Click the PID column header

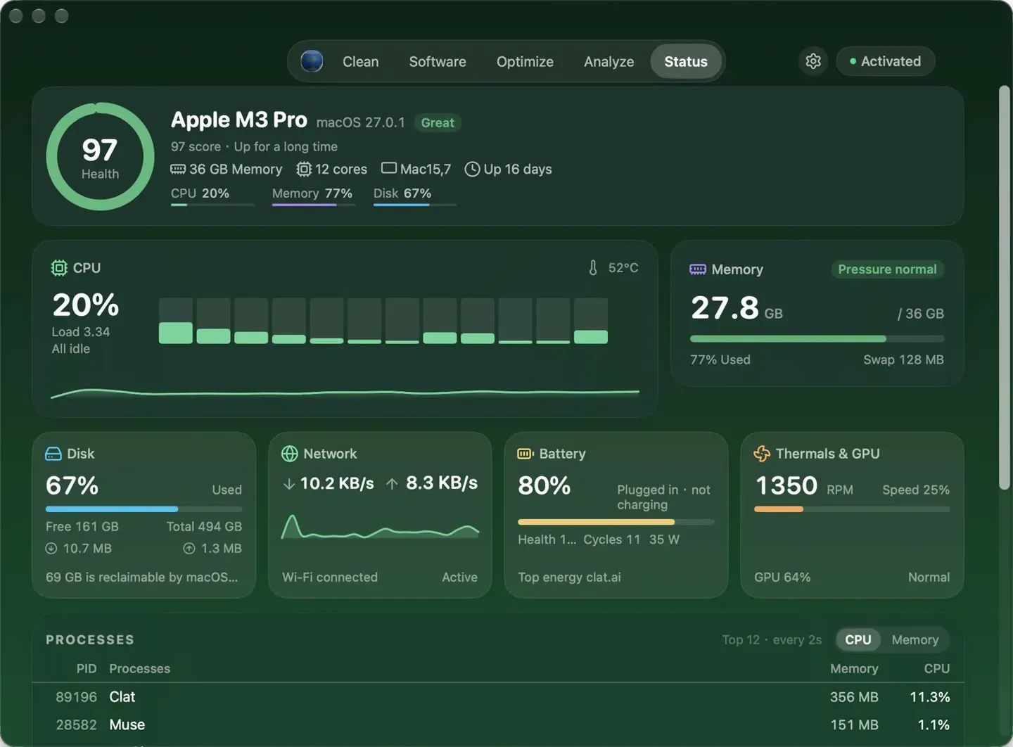point(87,669)
